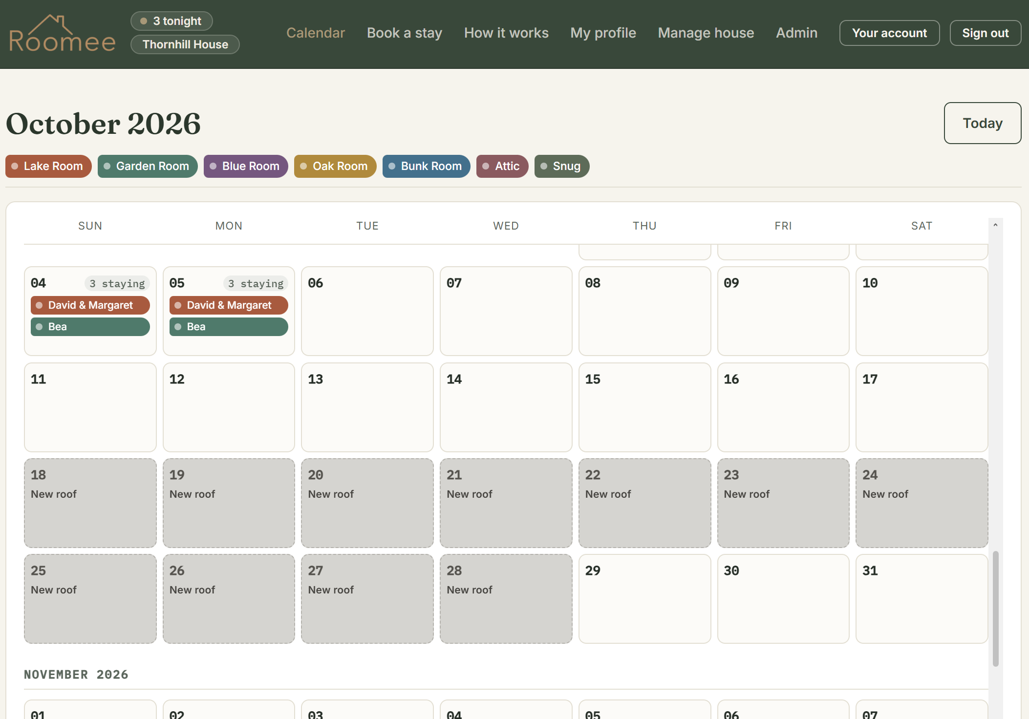Click the blocked October 28 New roof cell
The width and height of the screenshot is (1029, 719).
(x=506, y=599)
